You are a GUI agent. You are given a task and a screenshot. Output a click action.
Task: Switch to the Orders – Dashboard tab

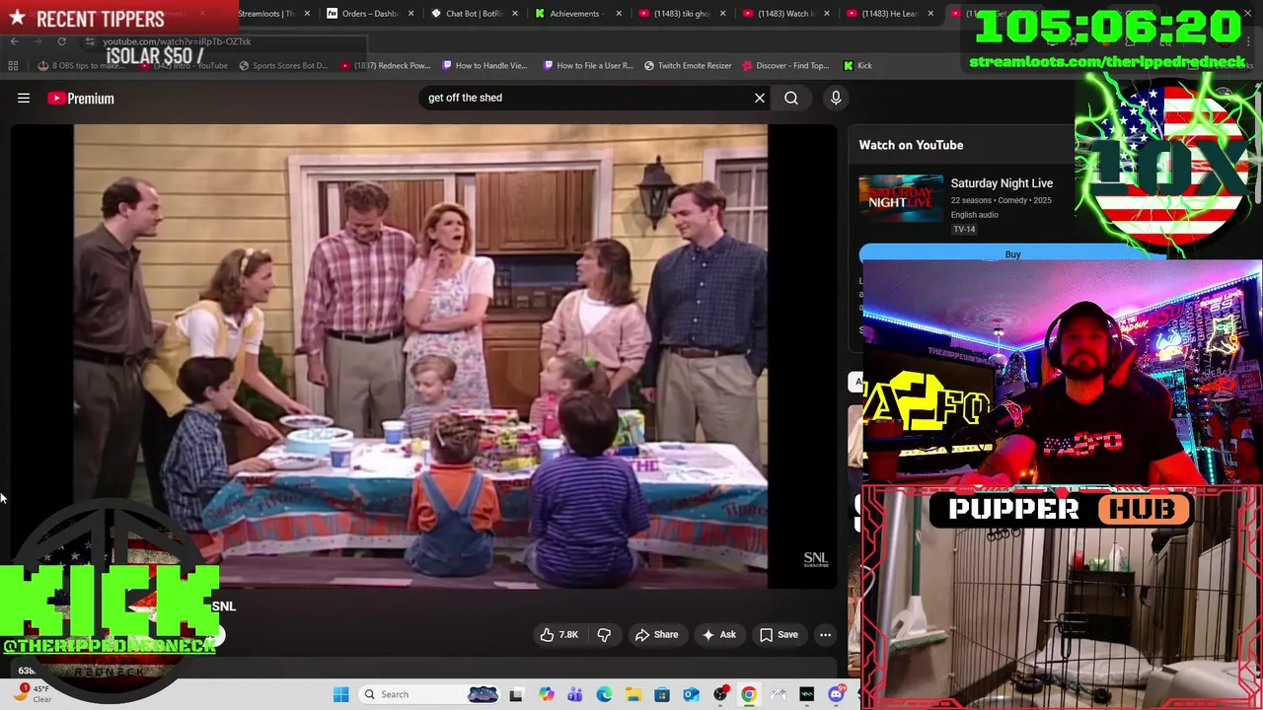tap(370, 14)
